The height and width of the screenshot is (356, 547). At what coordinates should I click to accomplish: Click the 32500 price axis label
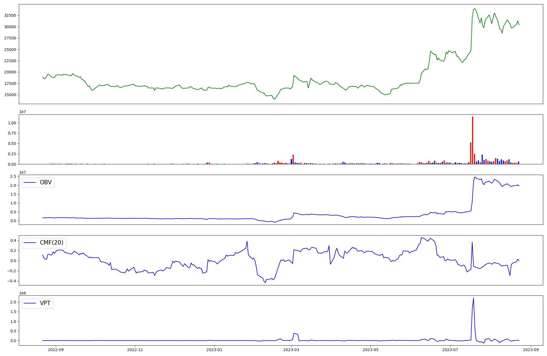[x=10, y=15]
